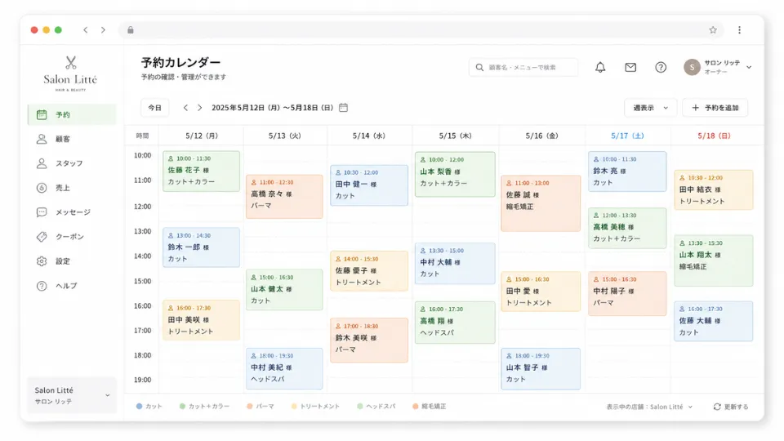784x441 pixels.
Task: Open 山本 梨香 カット+カラー appointment
Action: [455, 174]
